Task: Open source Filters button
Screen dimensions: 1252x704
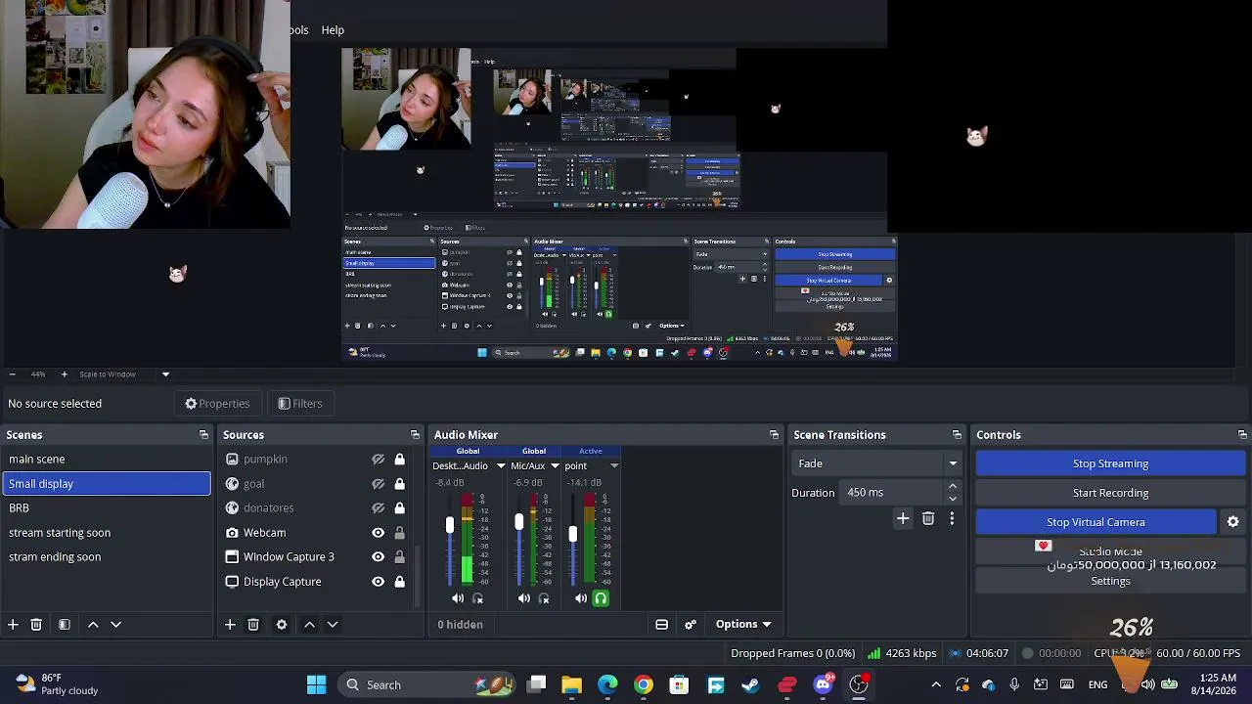Action: (300, 404)
